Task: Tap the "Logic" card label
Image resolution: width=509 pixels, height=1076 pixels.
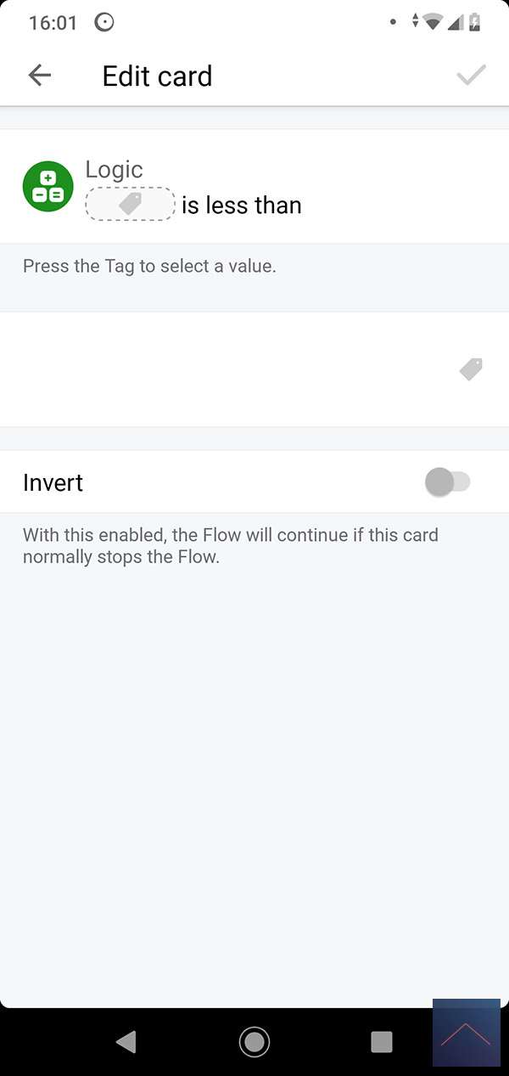Action: [x=114, y=170]
